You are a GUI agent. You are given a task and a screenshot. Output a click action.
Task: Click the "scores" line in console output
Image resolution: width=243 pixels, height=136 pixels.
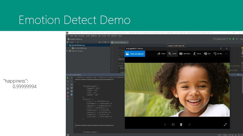[x=88, y=99]
